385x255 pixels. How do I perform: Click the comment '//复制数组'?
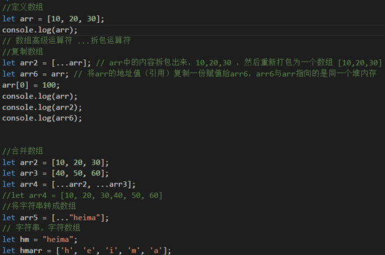22,52
